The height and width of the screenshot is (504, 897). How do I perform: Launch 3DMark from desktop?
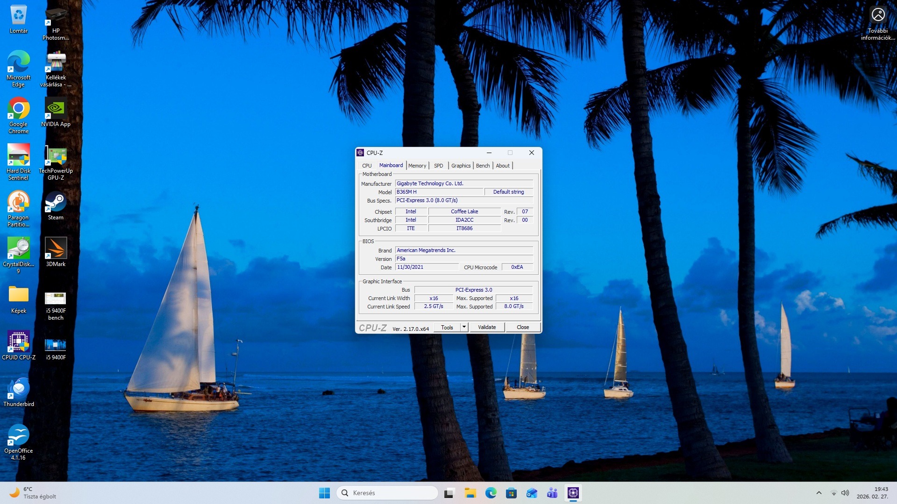pyautogui.click(x=56, y=248)
